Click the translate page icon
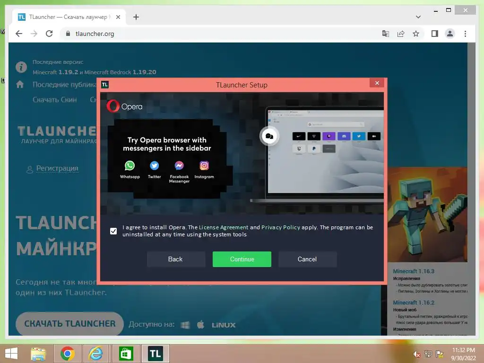The width and height of the screenshot is (484, 363). 385,34
